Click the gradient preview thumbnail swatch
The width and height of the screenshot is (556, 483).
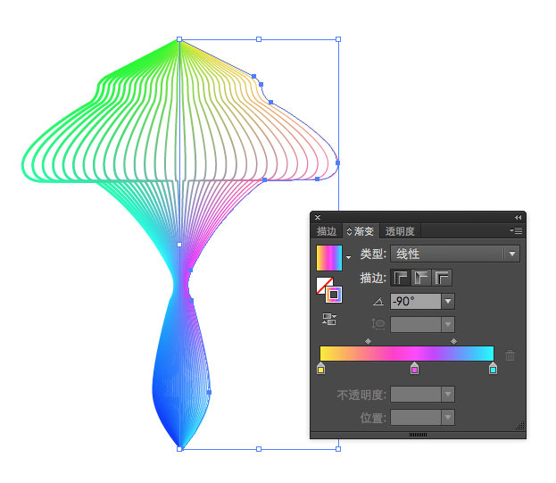pyautogui.click(x=329, y=257)
